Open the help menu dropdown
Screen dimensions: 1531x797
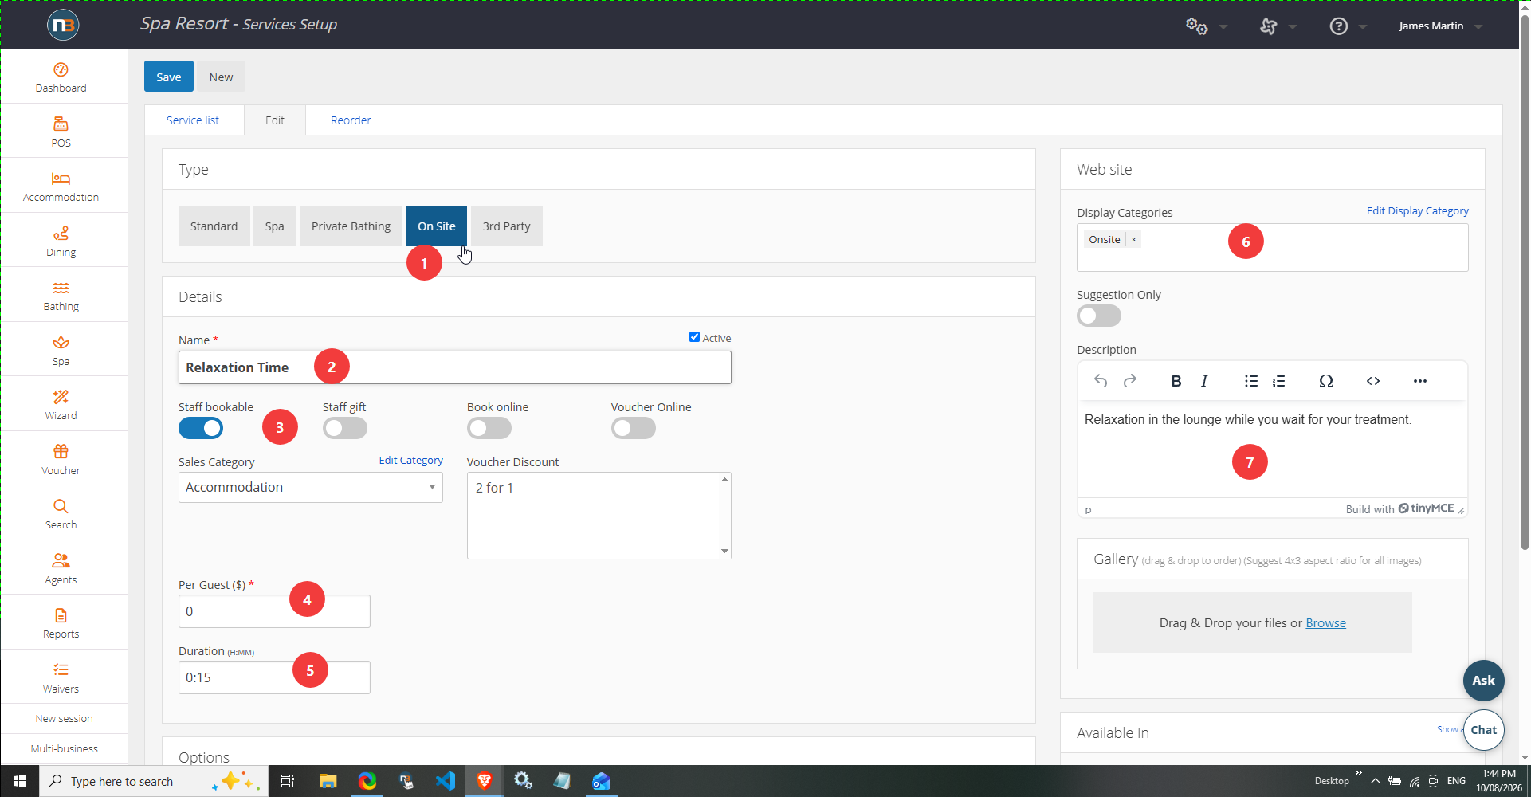coord(1348,26)
